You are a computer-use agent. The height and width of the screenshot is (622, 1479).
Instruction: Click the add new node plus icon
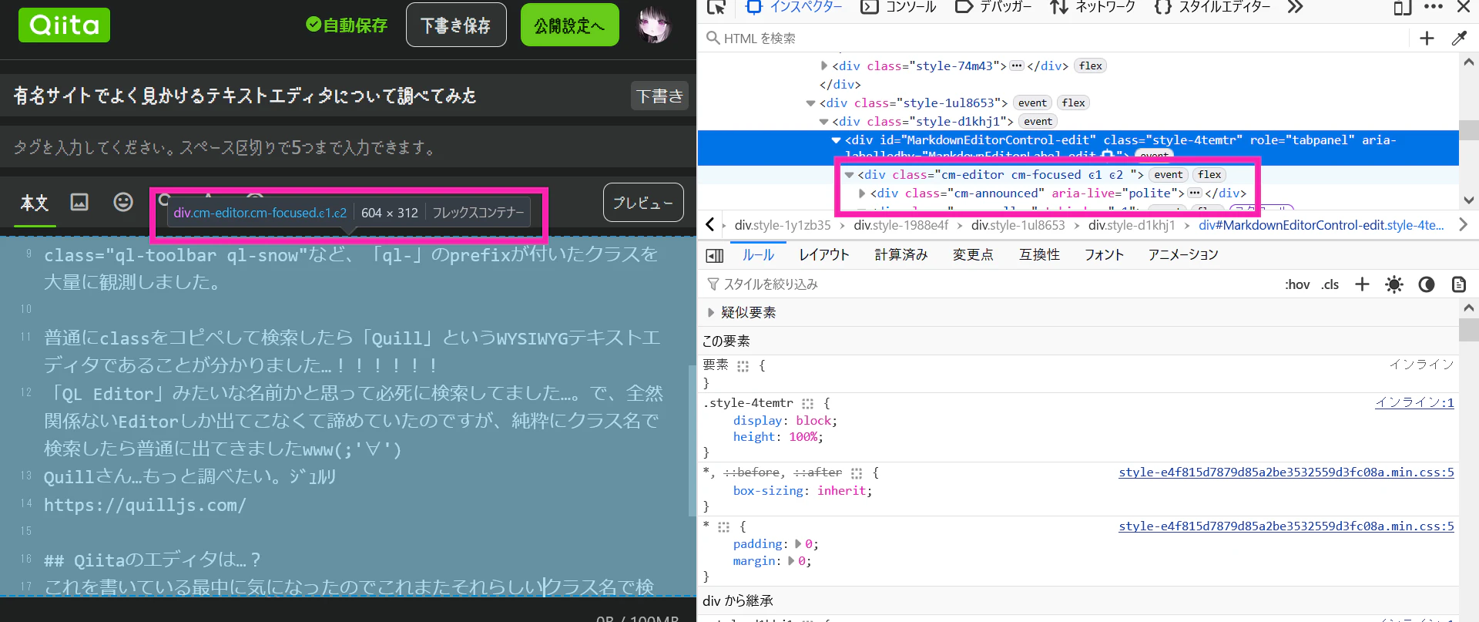coord(1427,38)
